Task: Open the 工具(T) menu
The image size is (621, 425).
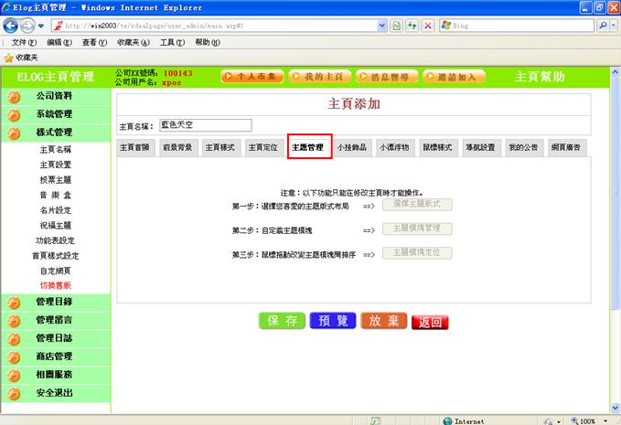Action: pos(172,42)
